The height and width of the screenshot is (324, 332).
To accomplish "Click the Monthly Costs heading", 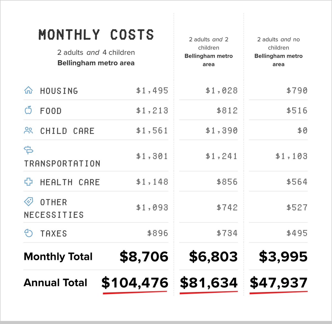I will [96, 35].
